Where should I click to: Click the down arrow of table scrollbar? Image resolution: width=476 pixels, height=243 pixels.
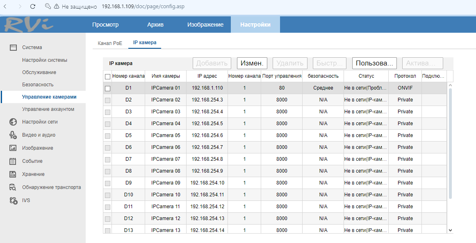pos(450,230)
